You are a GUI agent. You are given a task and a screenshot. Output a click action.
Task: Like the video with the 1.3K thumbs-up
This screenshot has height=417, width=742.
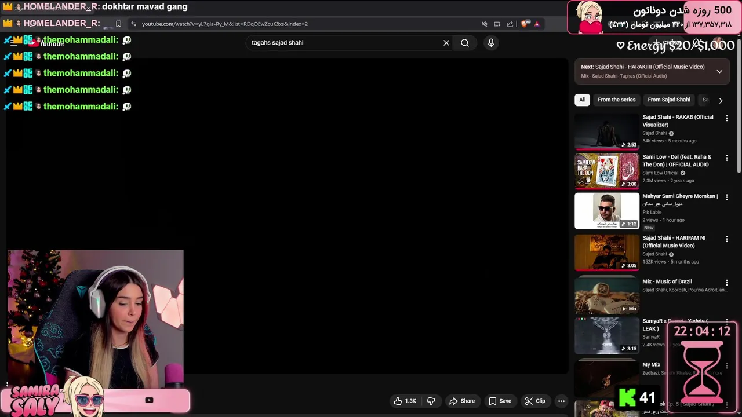[x=405, y=401]
